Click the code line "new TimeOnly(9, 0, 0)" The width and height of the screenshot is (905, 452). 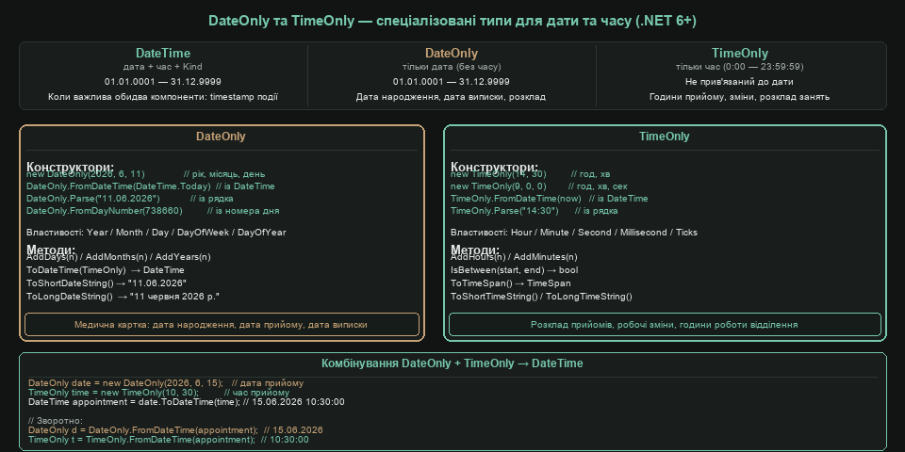tap(498, 186)
